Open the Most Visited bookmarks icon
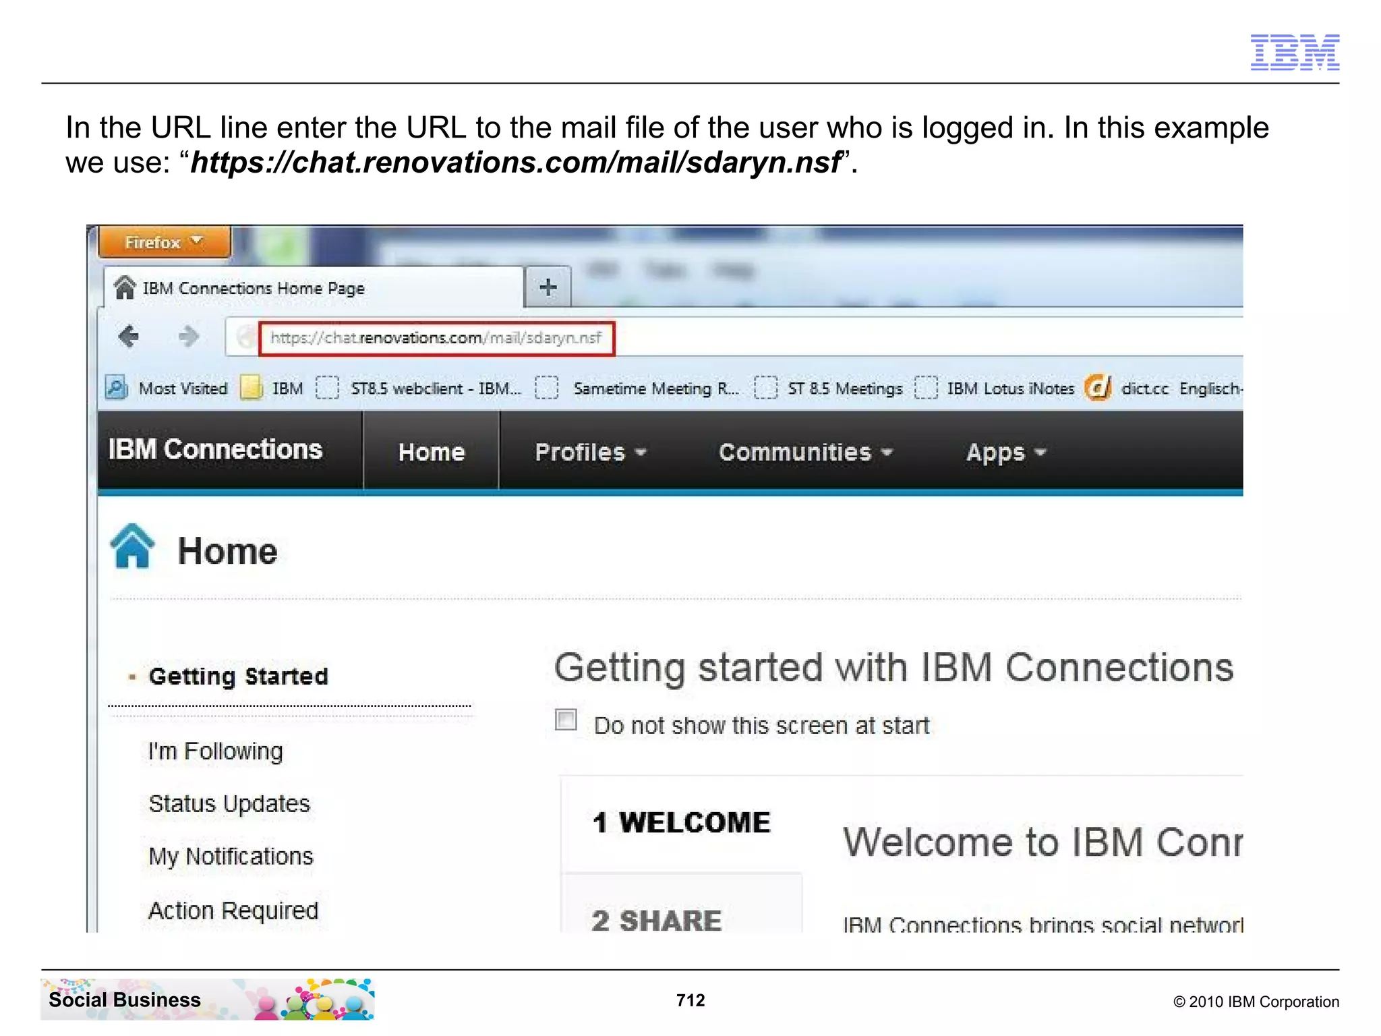Screen dimensions: 1381x1036 click(x=117, y=388)
